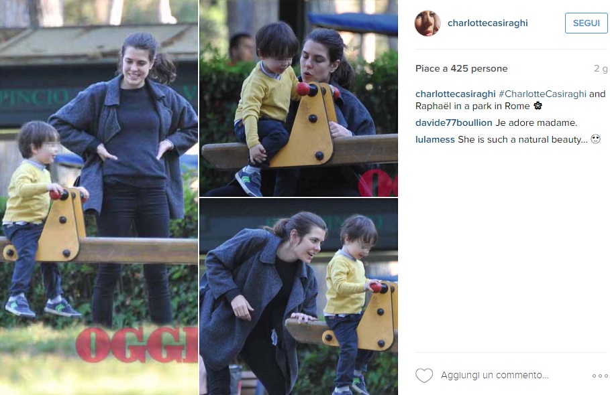The width and height of the screenshot is (610, 395).
Task: Click the top-right photo of child on seesaw
Action: point(299,98)
